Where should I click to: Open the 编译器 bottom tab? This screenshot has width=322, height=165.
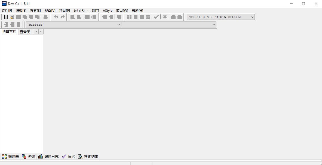[x=10, y=157]
